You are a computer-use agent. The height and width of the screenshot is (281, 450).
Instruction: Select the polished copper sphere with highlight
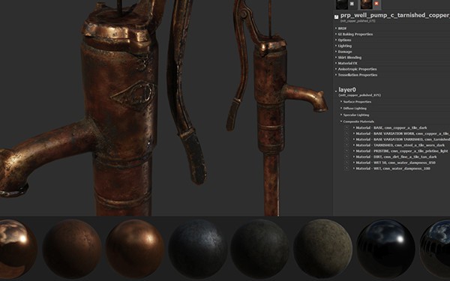point(135,249)
